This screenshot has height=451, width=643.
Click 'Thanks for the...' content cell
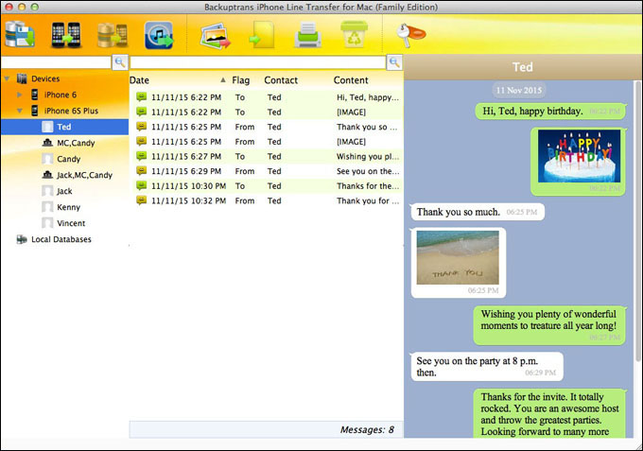[x=368, y=185]
